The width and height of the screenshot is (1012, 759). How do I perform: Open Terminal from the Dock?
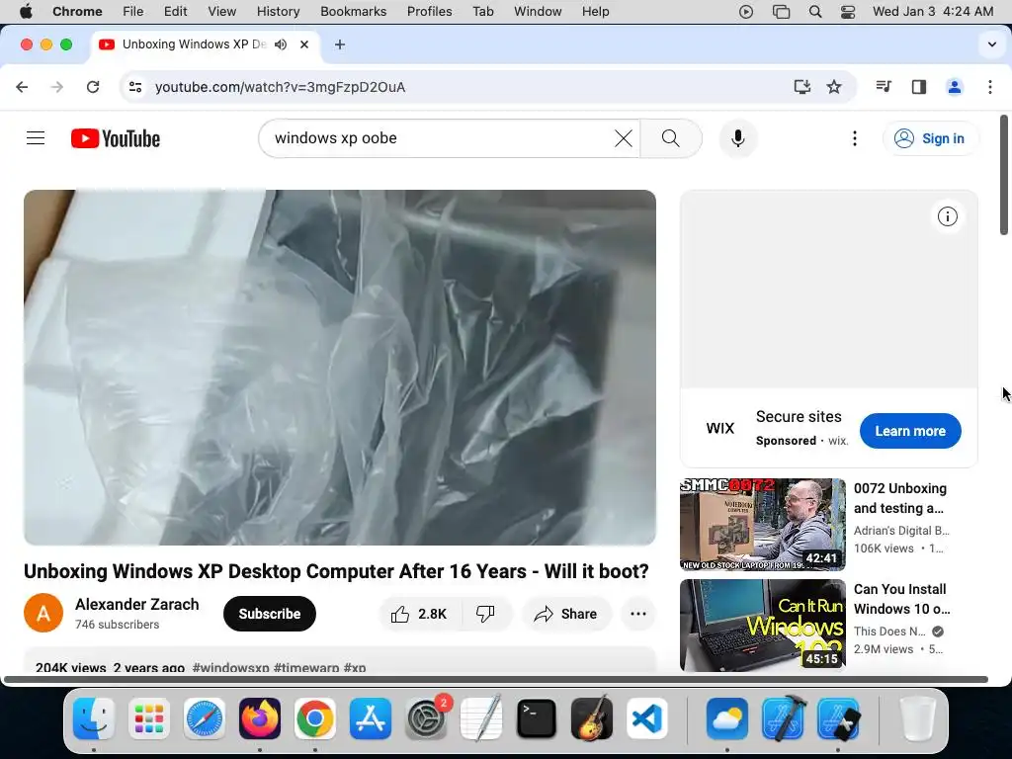pos(537,718)
